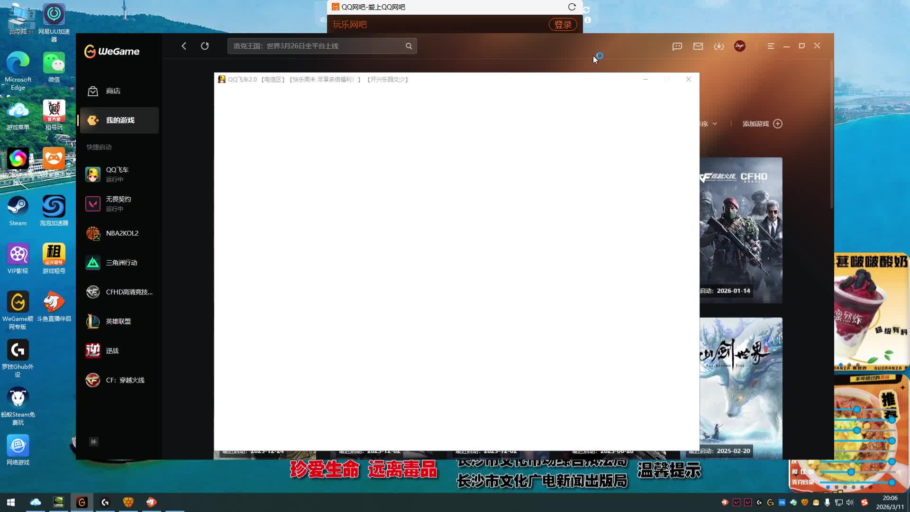Open the mail inbox icon

tap(698, 46)
